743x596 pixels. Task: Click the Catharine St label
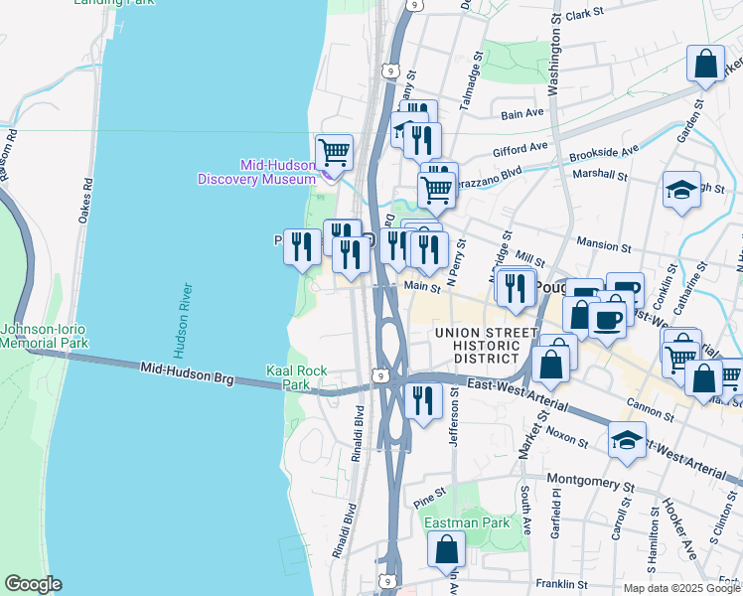point(690,289)
